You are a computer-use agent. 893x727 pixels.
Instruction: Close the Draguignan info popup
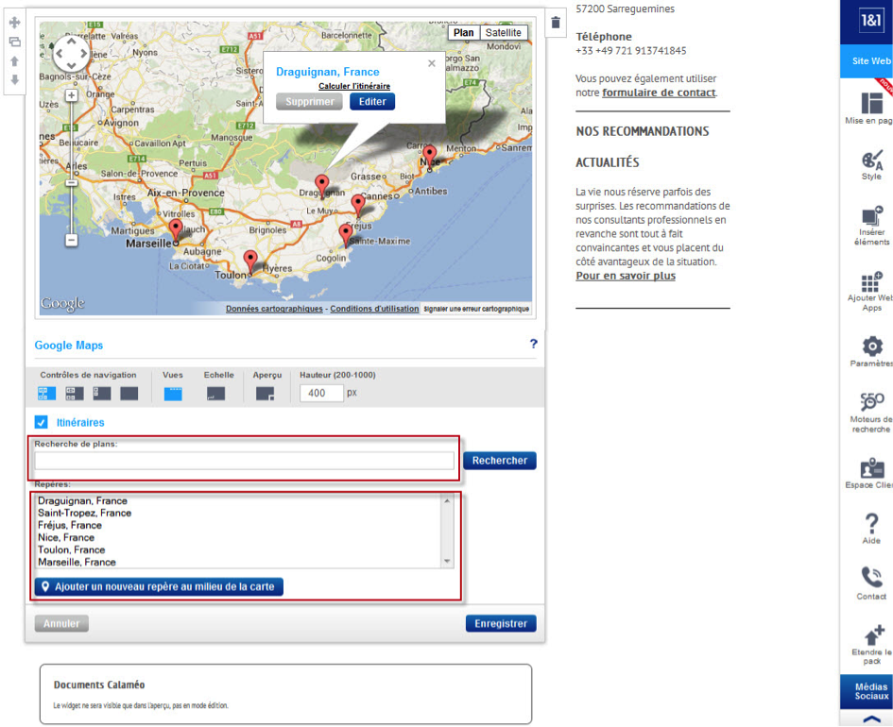(432, 63)
